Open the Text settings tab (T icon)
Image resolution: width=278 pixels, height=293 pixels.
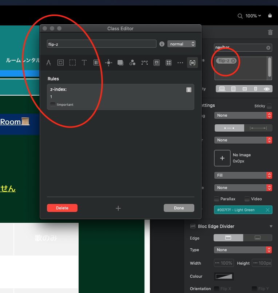point(84,63)
